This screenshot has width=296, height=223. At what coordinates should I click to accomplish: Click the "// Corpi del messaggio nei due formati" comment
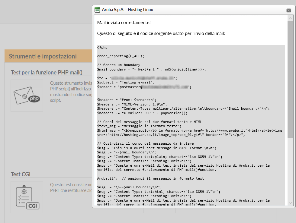[150, 122]
